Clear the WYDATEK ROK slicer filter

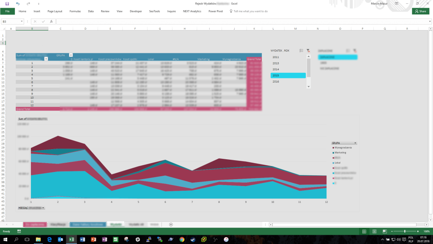tap(308, 50)
